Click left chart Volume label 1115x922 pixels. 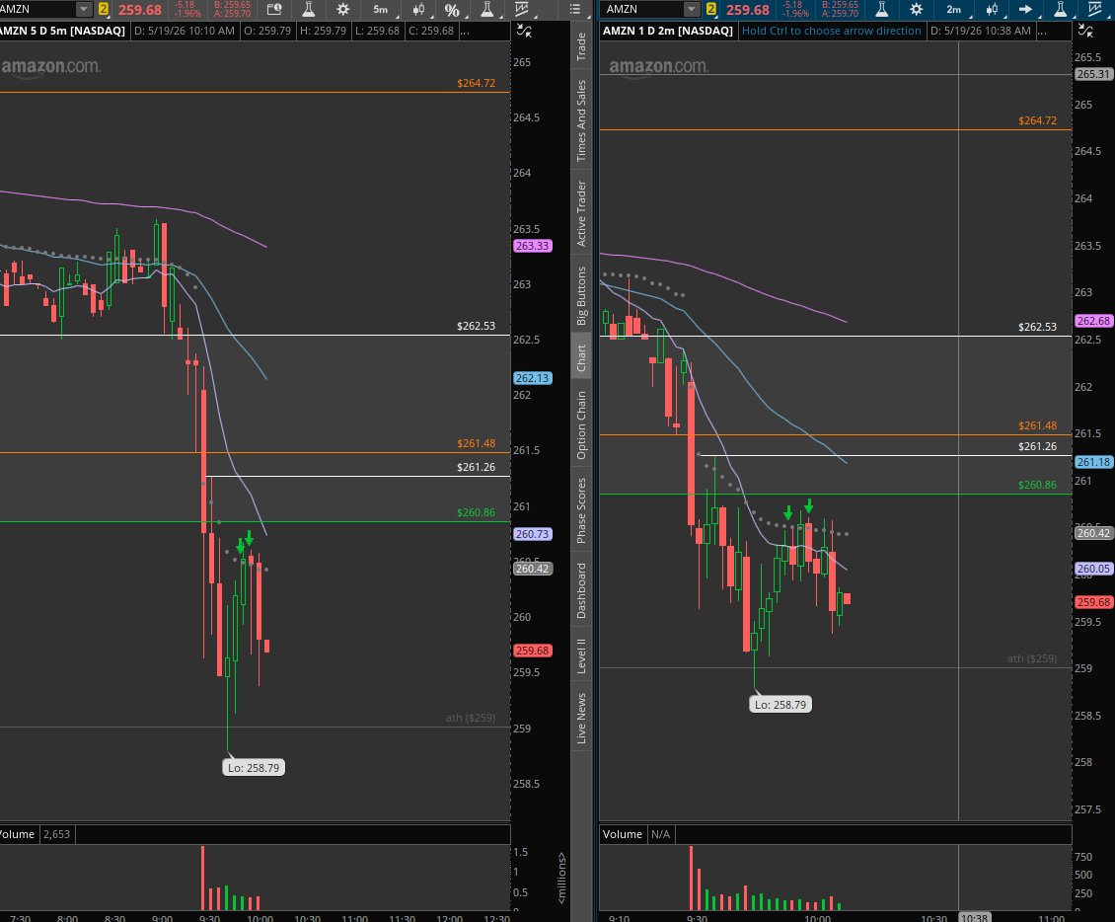17,834
